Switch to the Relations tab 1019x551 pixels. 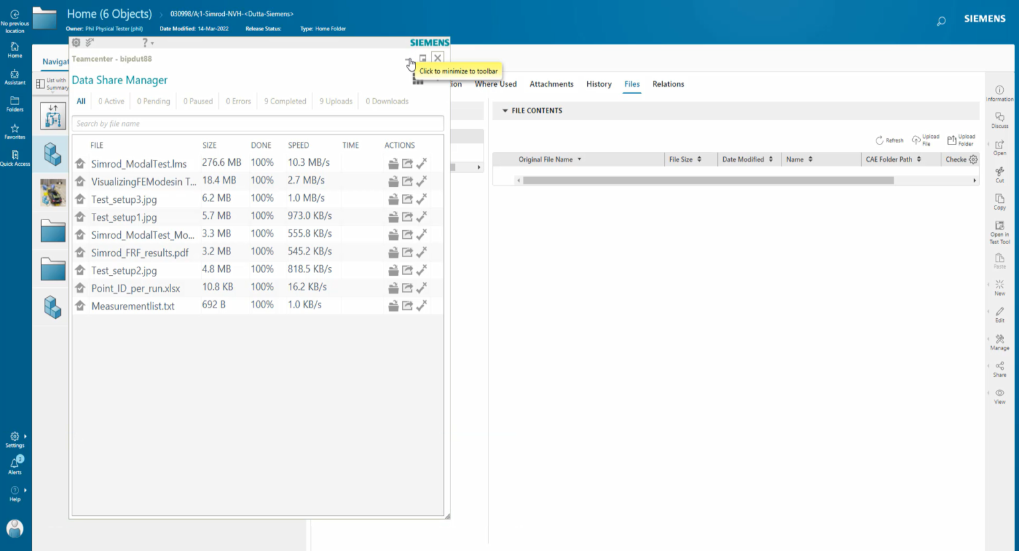(668, 84)
